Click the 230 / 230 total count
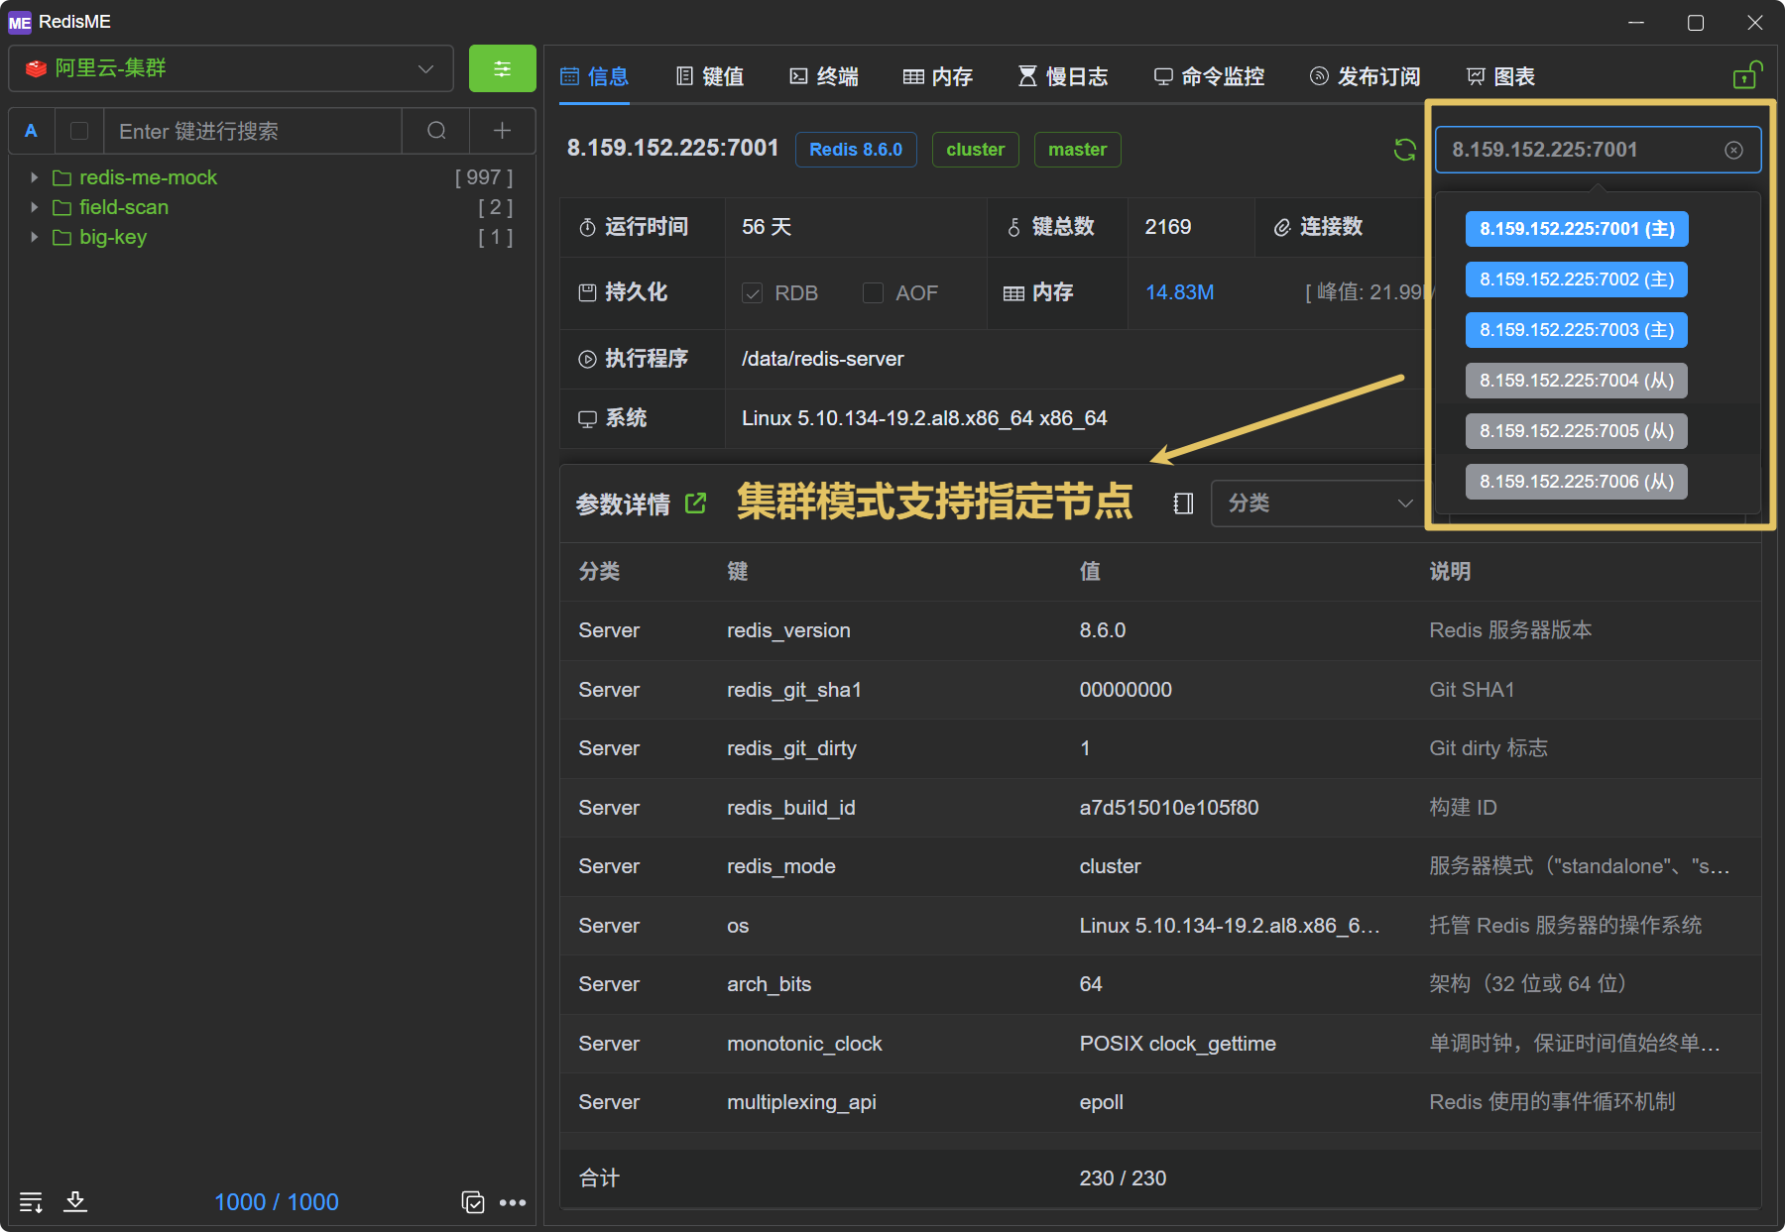Screen dimensions: 1785x1232 point(1123,1178)
